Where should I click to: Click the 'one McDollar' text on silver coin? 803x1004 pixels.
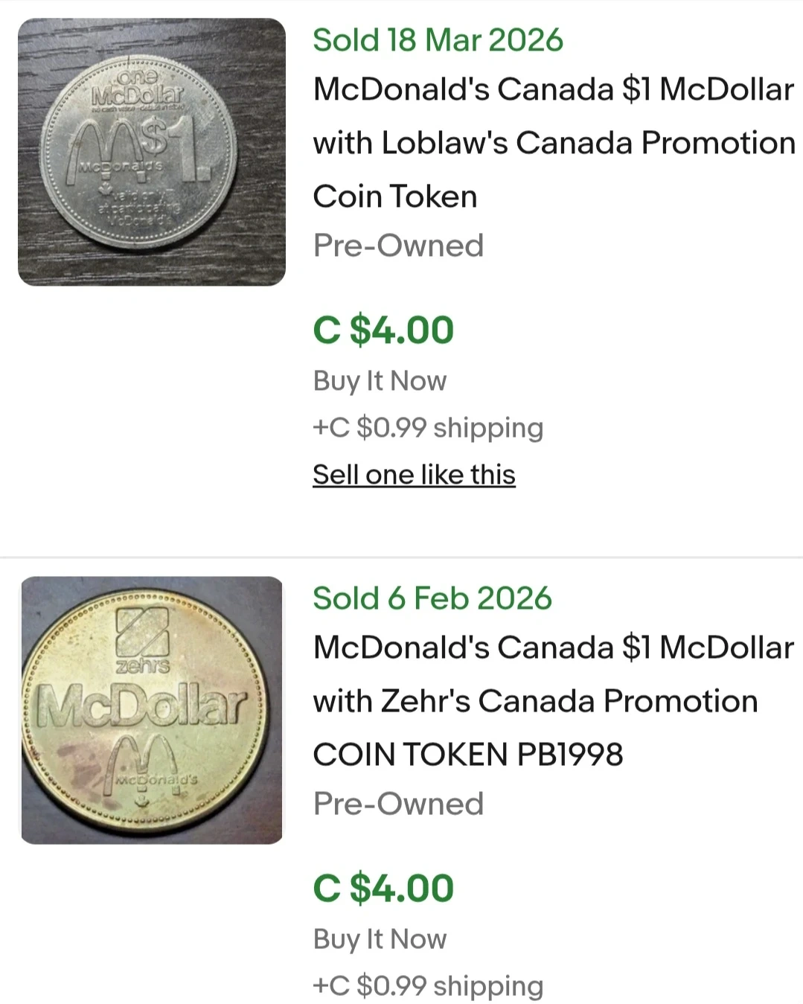tap(138, 88)
